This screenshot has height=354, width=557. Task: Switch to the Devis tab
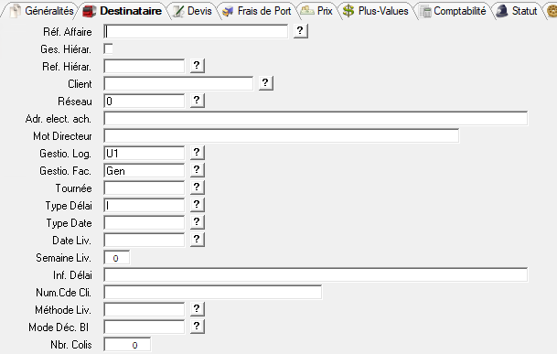coord(192,11)
